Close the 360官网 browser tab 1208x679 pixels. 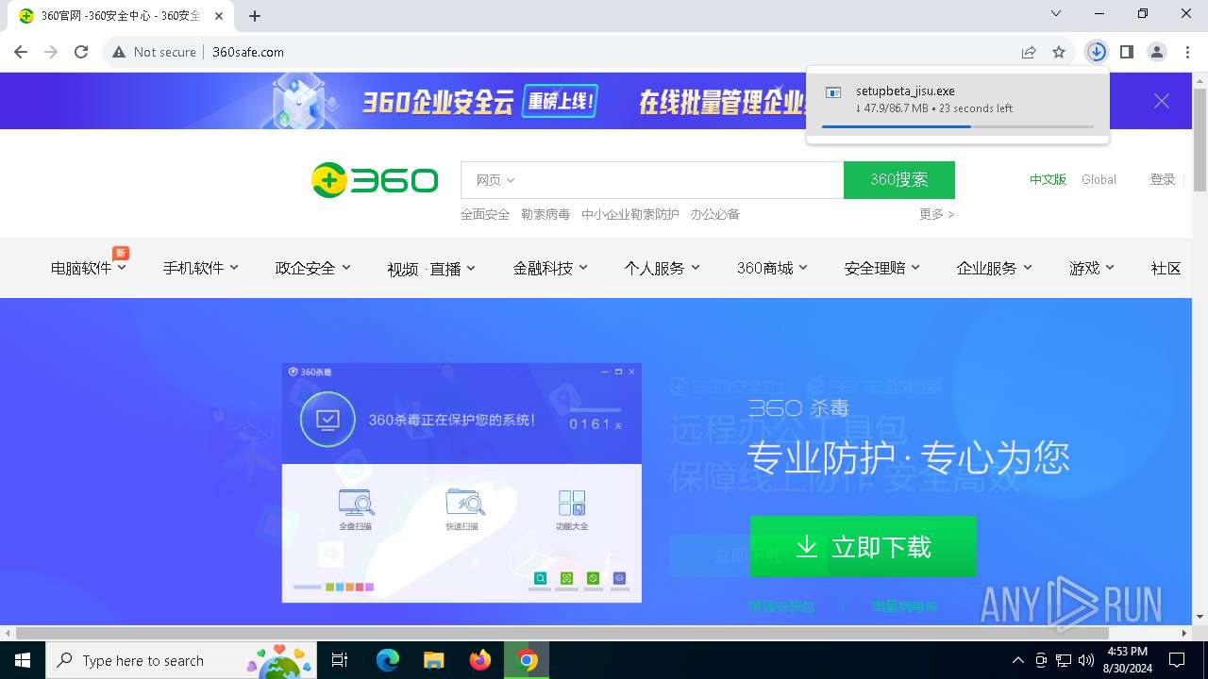pos(219,16)
